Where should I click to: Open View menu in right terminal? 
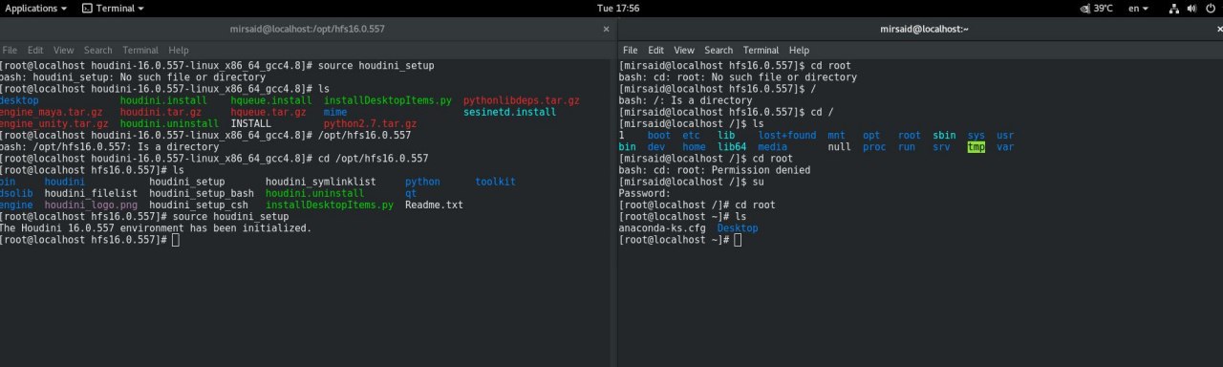tap(685, 50)
